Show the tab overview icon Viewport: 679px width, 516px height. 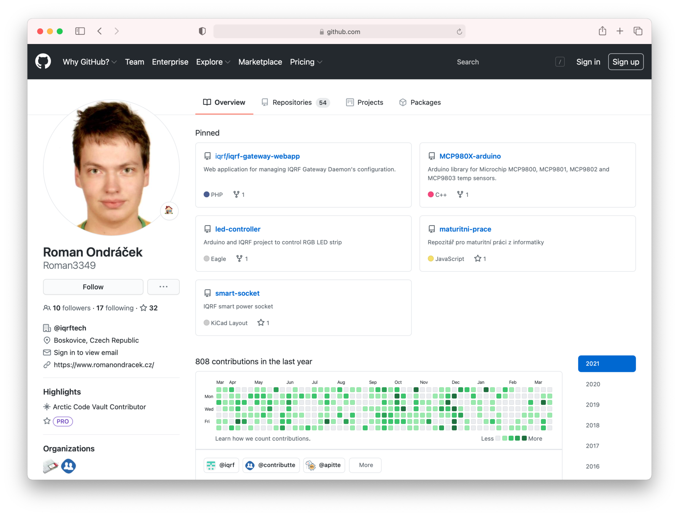pos(638,31)
